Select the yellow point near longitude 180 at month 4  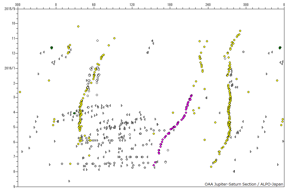coord(173,113)
